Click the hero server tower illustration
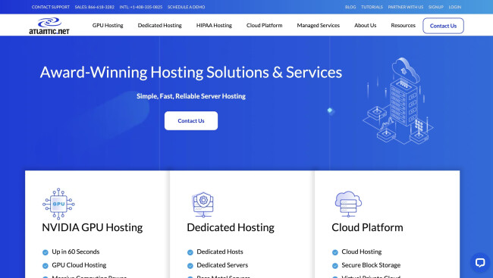Screen dimensions: 493x278 398,101
